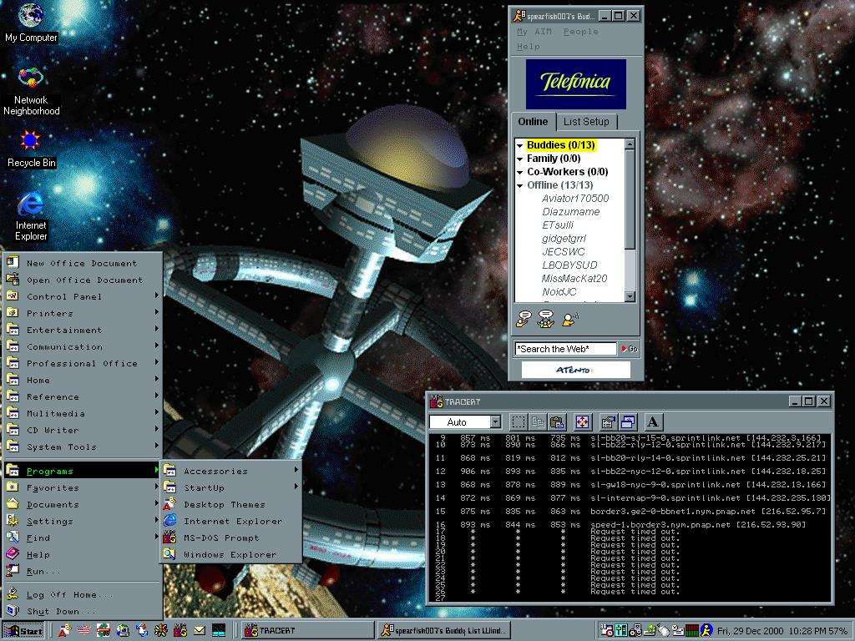Toggle full screen in the TRACERT toolbar
This screenshot has width=855, height=641.
582,422
